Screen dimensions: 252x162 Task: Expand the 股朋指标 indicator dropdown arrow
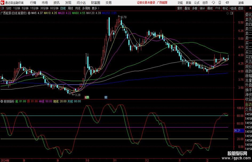point(2,101)
